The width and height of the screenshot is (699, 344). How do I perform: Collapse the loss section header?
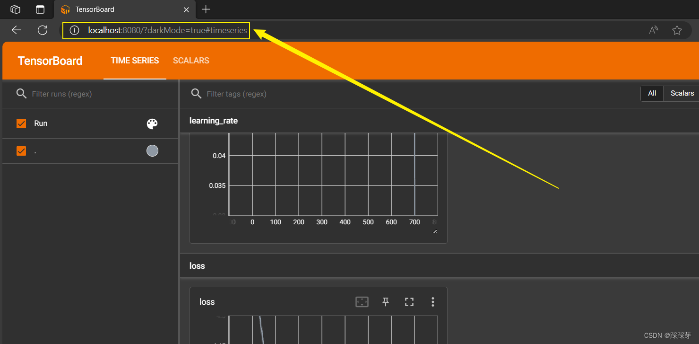click(440, 266)
